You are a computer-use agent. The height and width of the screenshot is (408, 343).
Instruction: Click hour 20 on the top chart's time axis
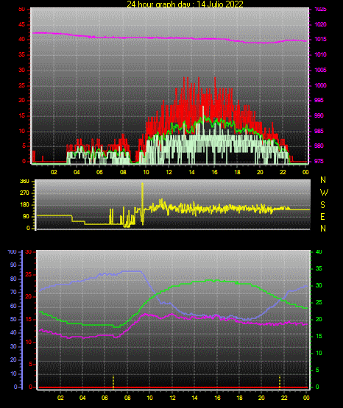tap(260, 172)
